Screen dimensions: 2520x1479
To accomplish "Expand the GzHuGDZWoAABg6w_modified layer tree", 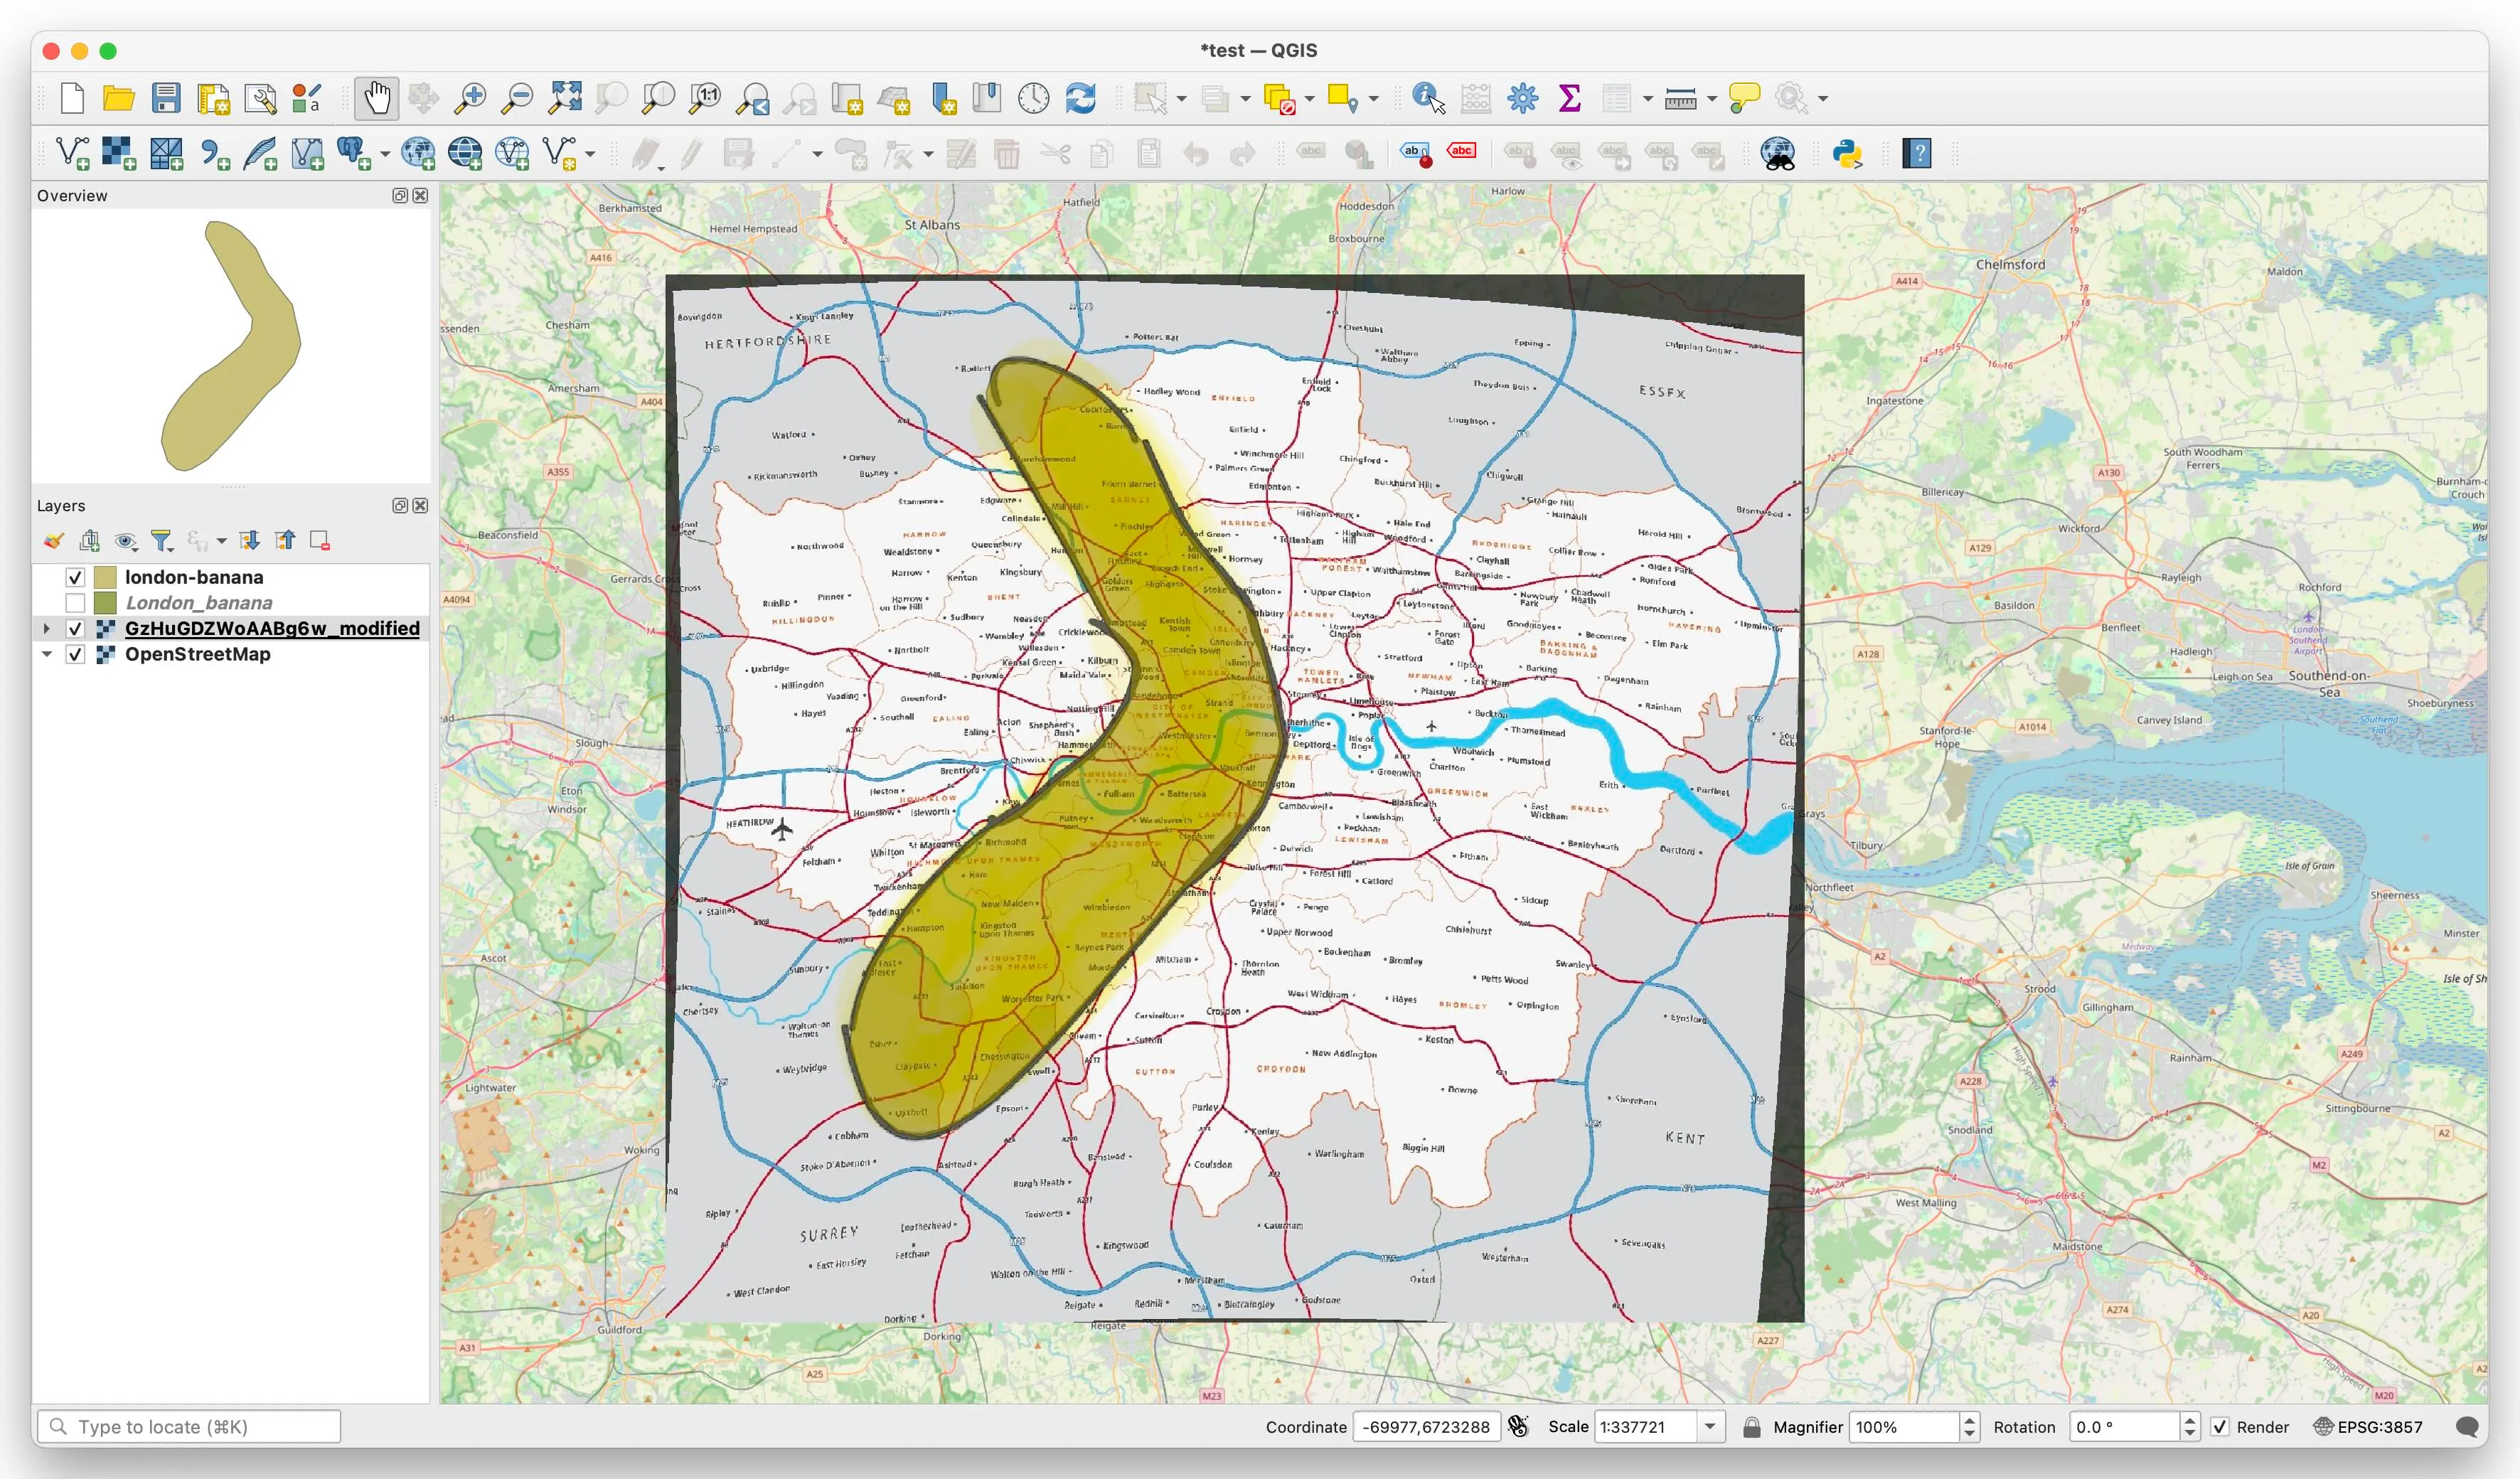I will pyautogui.click(x=46, y=628).
